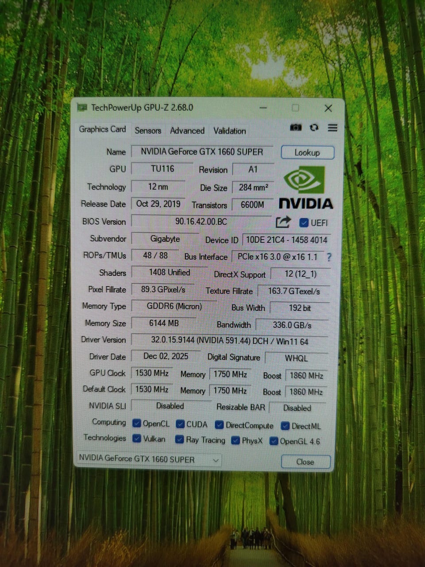Toggle the DirectML checkbox
The height and width of the screenshot is (567, 425).
click(285, 426)
